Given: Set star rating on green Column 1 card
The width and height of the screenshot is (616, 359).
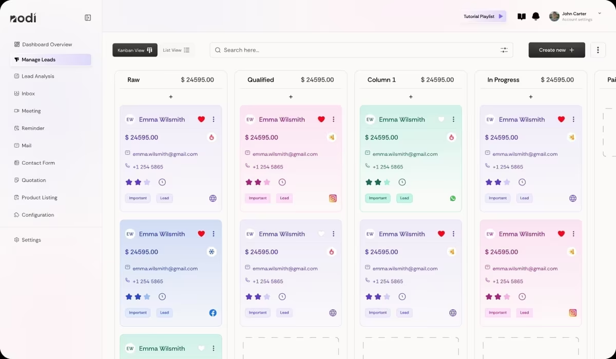Looking at the screenshot, I should 378,182.
